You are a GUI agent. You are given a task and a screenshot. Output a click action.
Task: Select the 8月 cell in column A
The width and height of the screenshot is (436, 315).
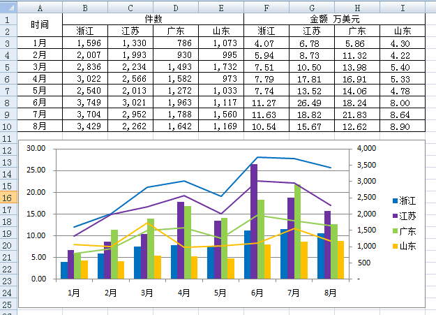40,126
